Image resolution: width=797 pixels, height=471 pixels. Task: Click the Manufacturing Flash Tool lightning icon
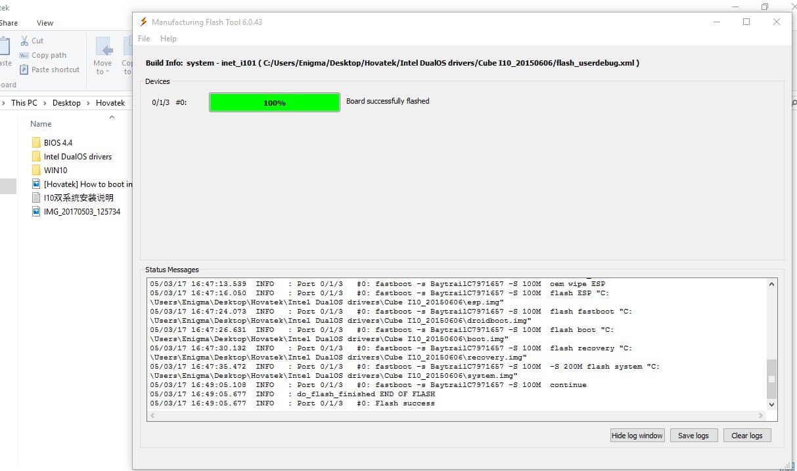(143, 22)
